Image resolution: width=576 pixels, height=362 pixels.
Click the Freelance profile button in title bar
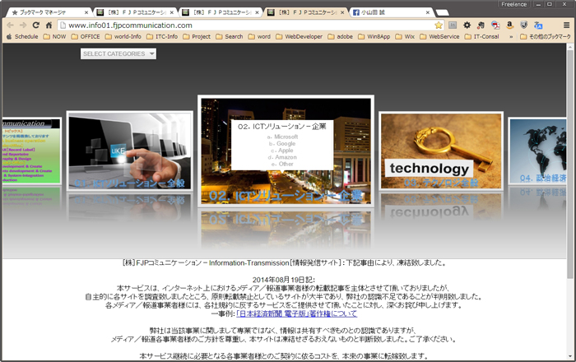tap(514, 4)
